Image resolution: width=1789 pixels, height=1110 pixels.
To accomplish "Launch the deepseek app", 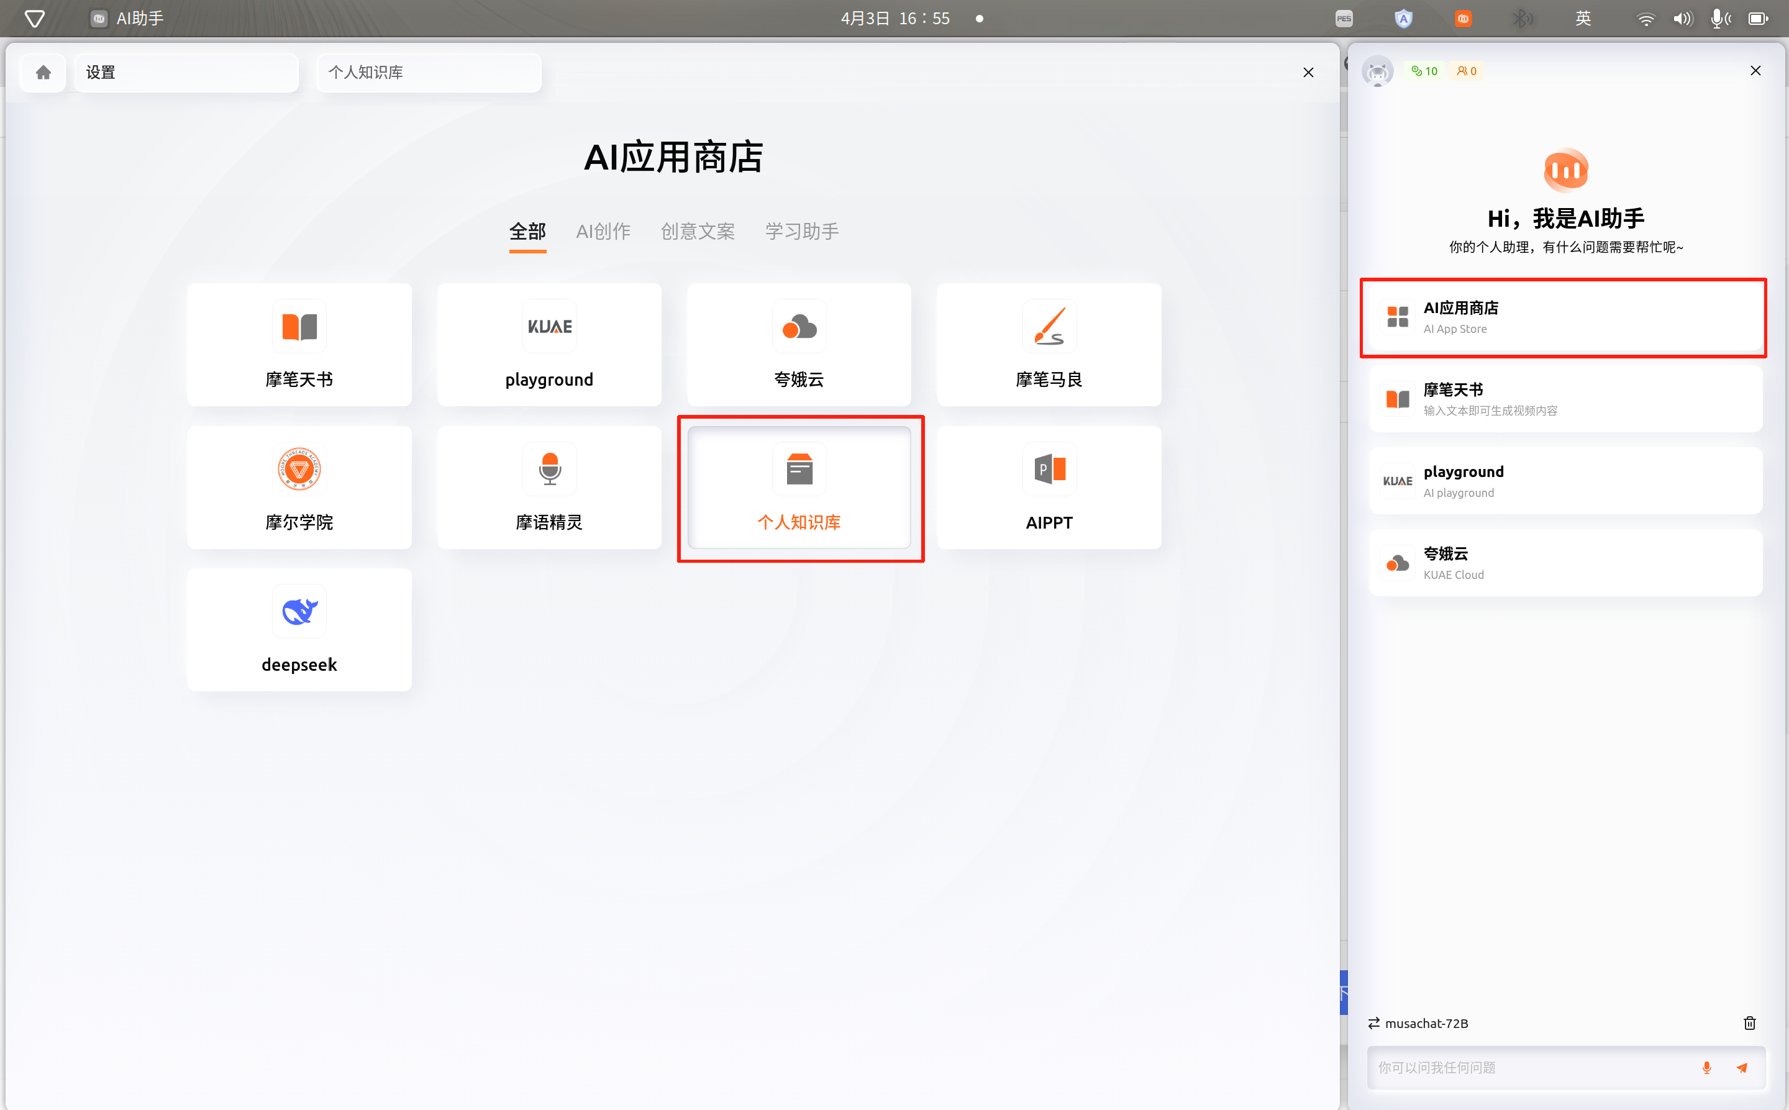I will pyautogui.click(x=299, y=629).
